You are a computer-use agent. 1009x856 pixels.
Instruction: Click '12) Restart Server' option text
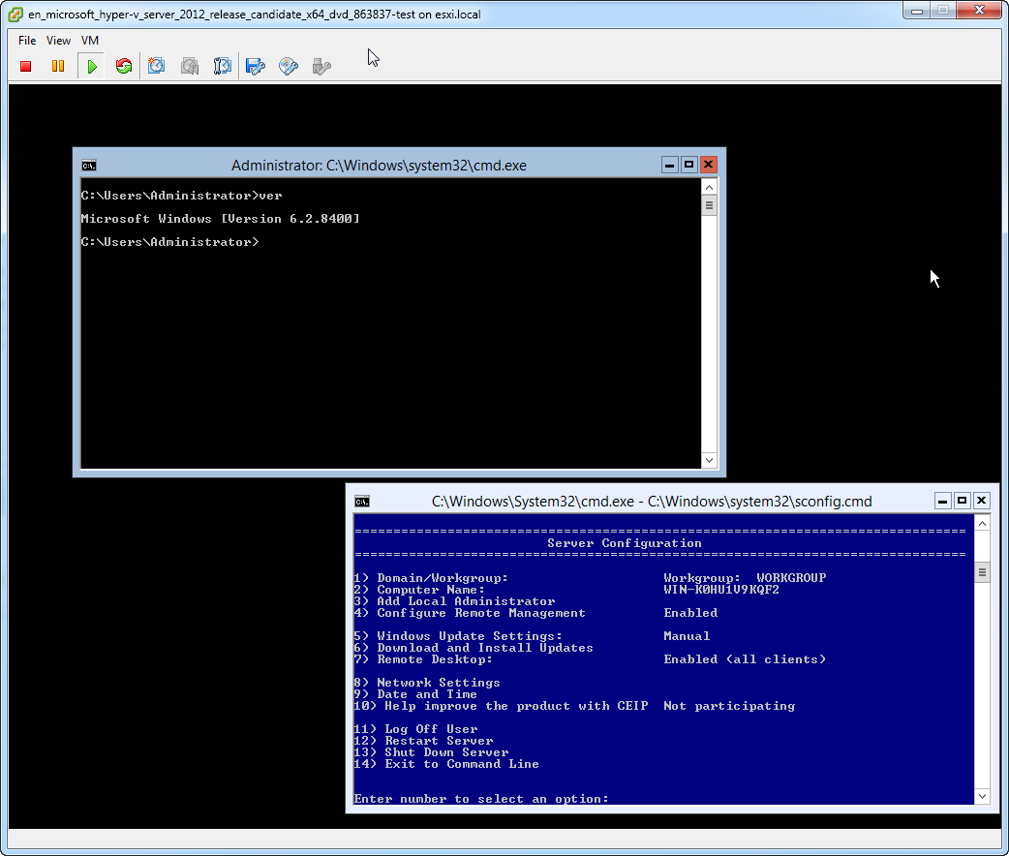423,740
